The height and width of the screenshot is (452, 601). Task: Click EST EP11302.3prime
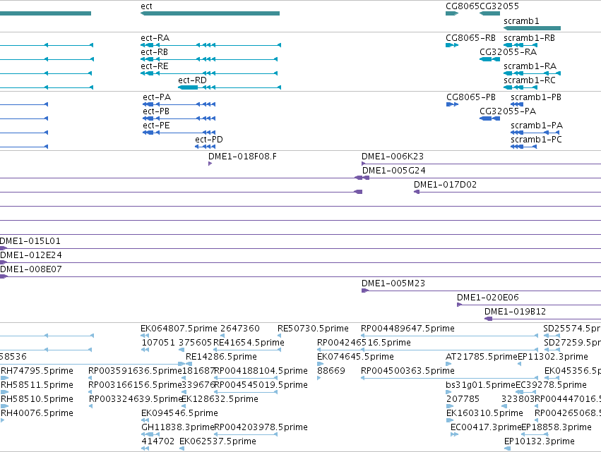pyautogui.click(x=553, y=357)
